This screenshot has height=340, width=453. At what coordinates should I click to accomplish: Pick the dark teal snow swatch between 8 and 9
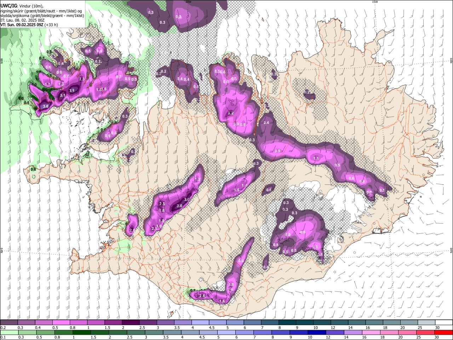[x=287, y=323]
